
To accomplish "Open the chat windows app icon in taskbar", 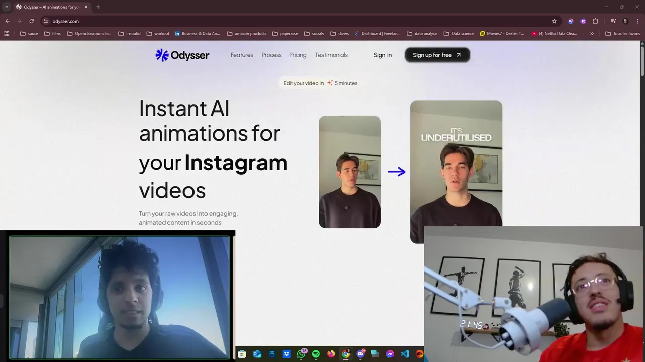I will tap(375, 354).
